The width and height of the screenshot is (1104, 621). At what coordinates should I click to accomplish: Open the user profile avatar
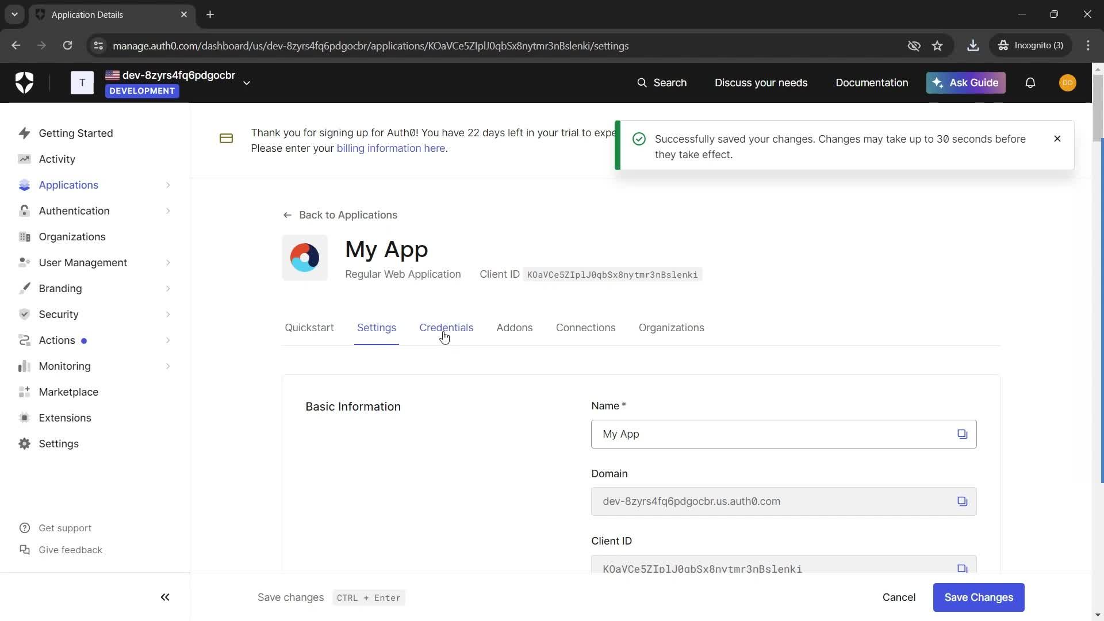point(1067,83)
